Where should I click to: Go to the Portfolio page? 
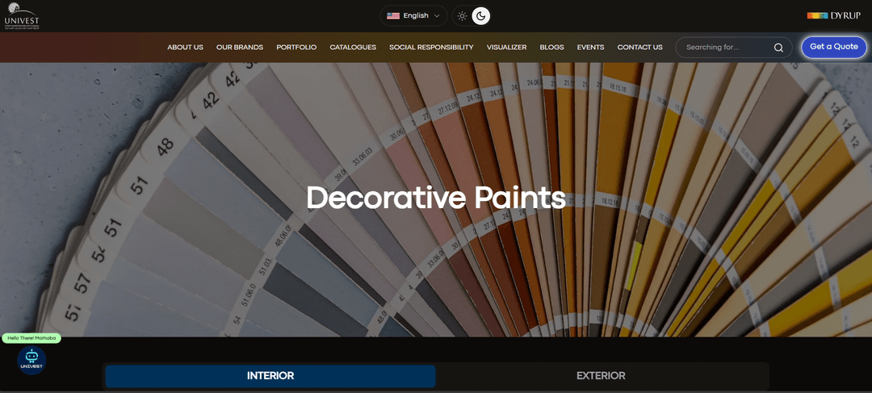[296, 48]
